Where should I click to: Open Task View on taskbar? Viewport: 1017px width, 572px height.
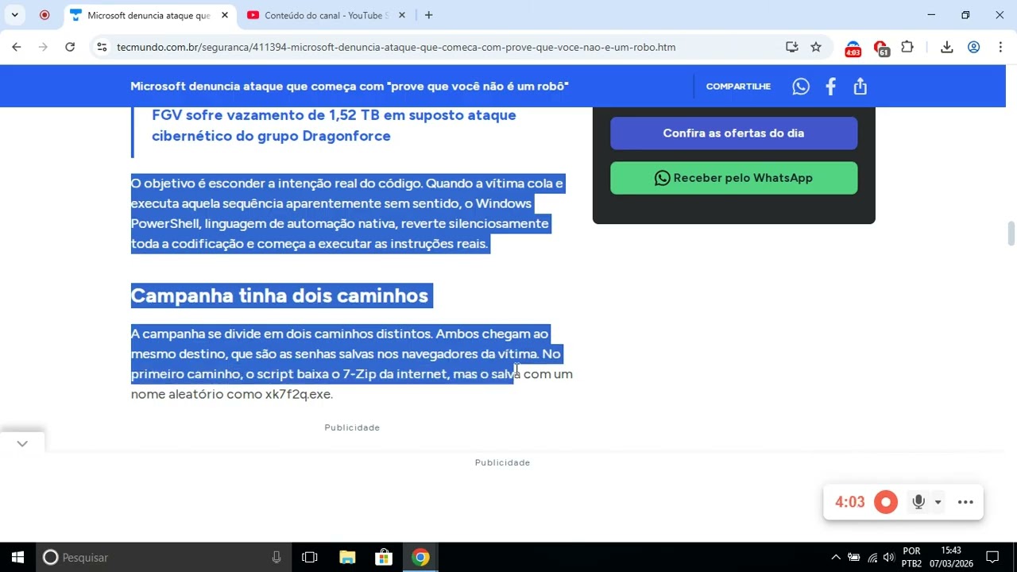pyautogui.click(x=310, y=557)
